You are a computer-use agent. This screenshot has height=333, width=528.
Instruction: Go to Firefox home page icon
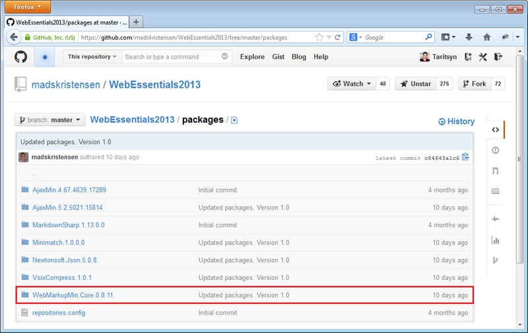pos(487,37)
